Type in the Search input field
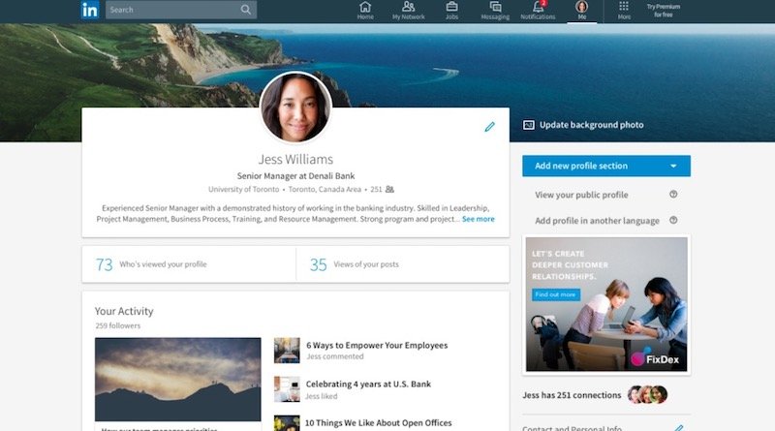The height and width of the screenshot is (431, 775). (x=172, y=10)
